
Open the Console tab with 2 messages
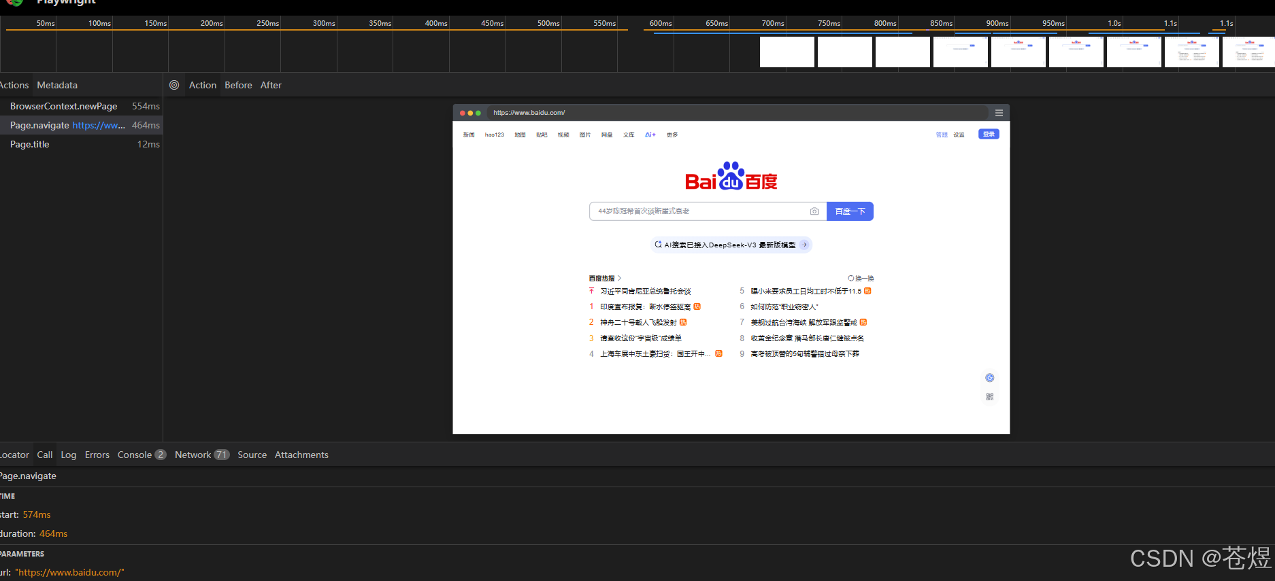tap(142, 455)
